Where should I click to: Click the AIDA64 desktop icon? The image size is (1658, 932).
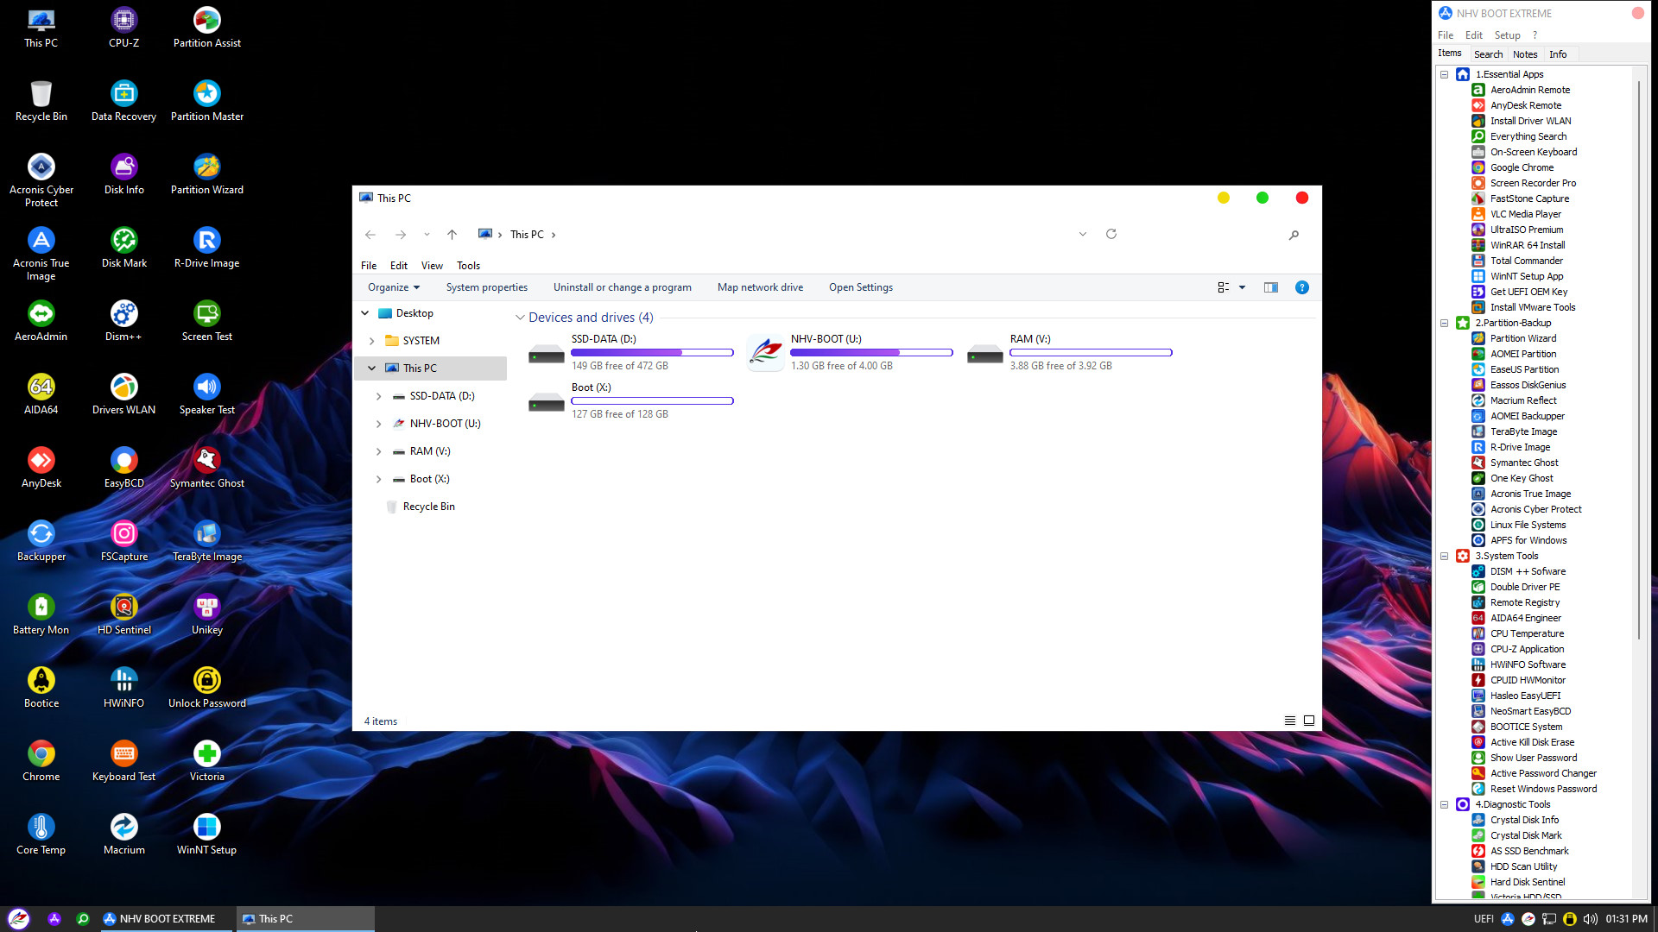[41, 387]
